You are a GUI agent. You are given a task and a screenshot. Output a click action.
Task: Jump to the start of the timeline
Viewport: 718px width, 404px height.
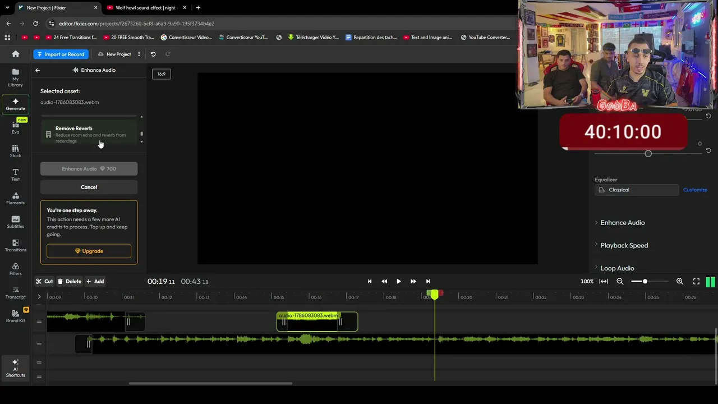(370, 281)
